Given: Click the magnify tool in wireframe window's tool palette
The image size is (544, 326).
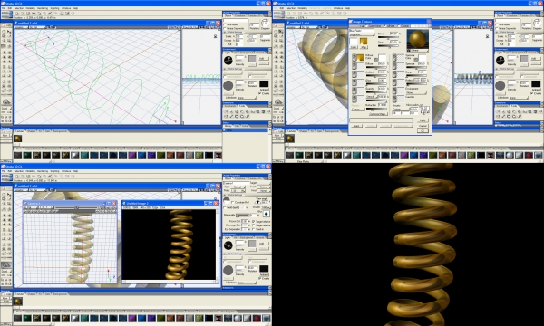Looking at the screenshot, I should point(5,41).
